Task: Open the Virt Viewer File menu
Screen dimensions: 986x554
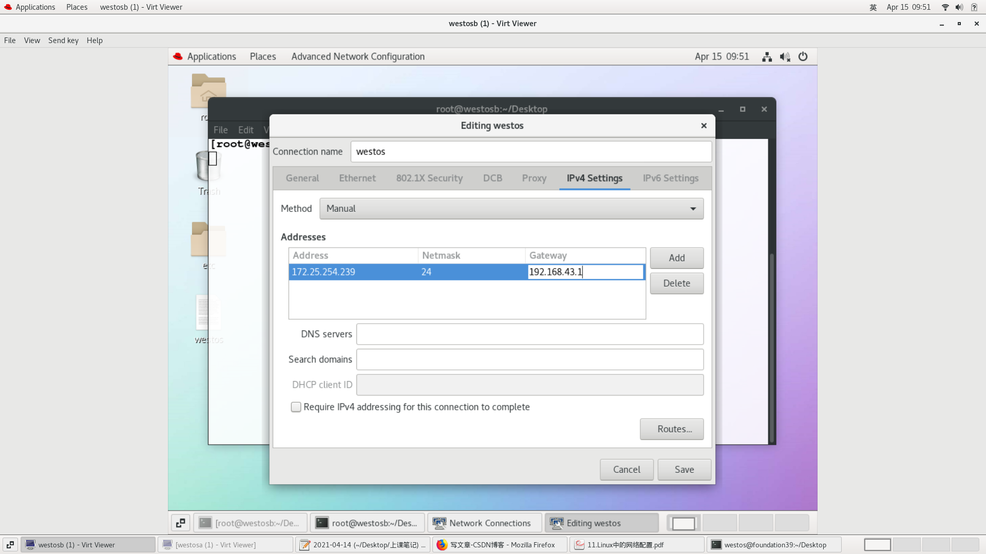Action: pyautogui.click(x=10, y=41)
